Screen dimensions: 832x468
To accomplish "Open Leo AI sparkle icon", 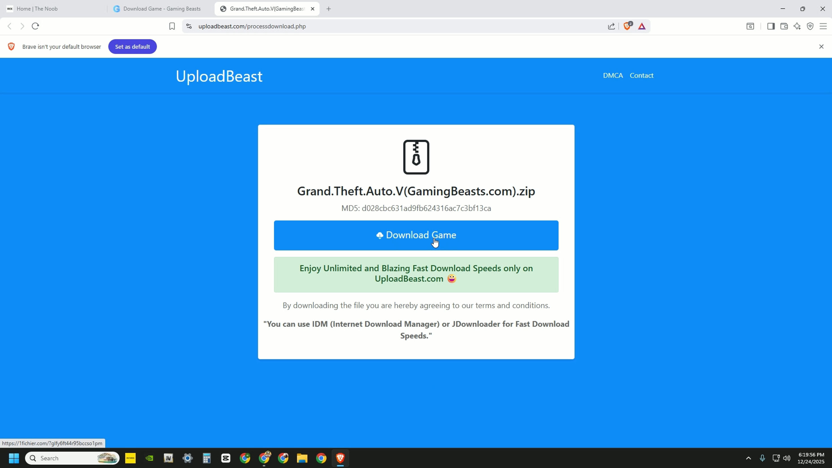I will click(x=797, y=26).
